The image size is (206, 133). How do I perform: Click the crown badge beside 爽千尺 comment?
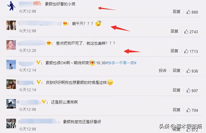coord(65,23)
